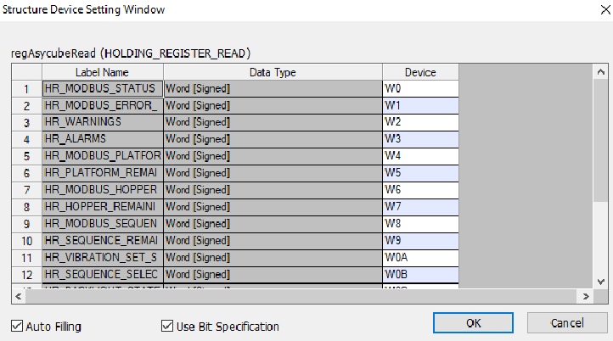
Task: Select the Device cell containing W0
Action: [420, 88]
